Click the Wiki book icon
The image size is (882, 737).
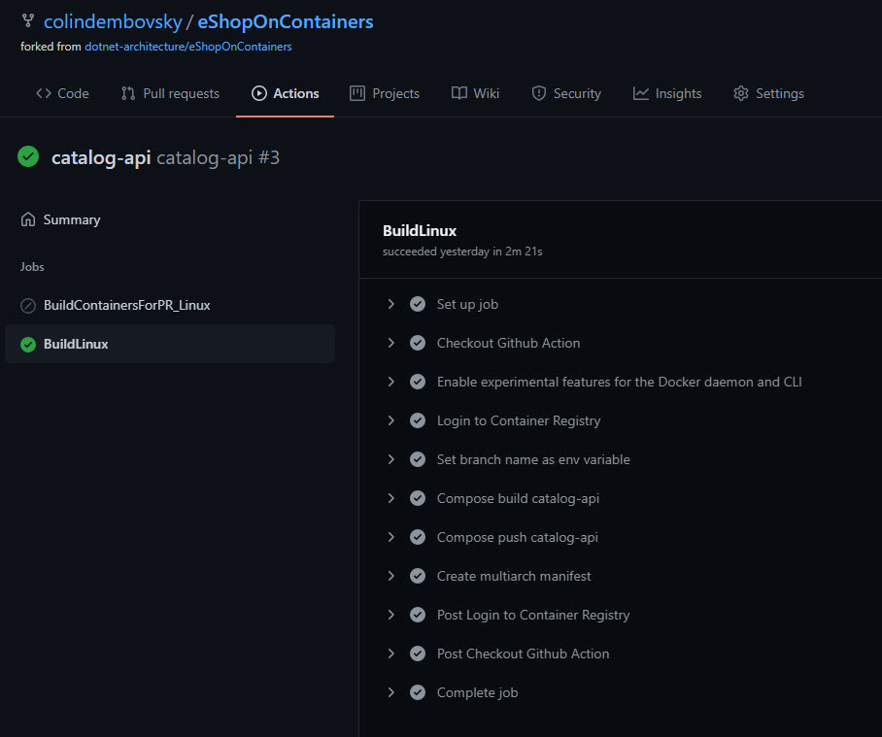point(459,93)
